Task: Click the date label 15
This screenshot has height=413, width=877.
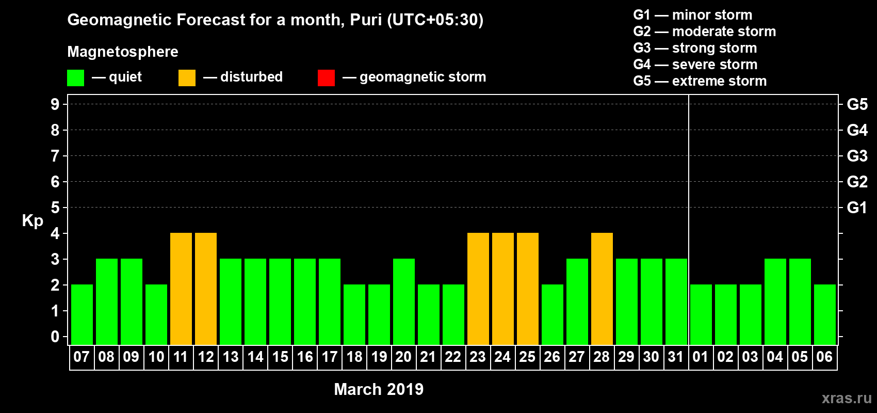Action: coord(280,357)
